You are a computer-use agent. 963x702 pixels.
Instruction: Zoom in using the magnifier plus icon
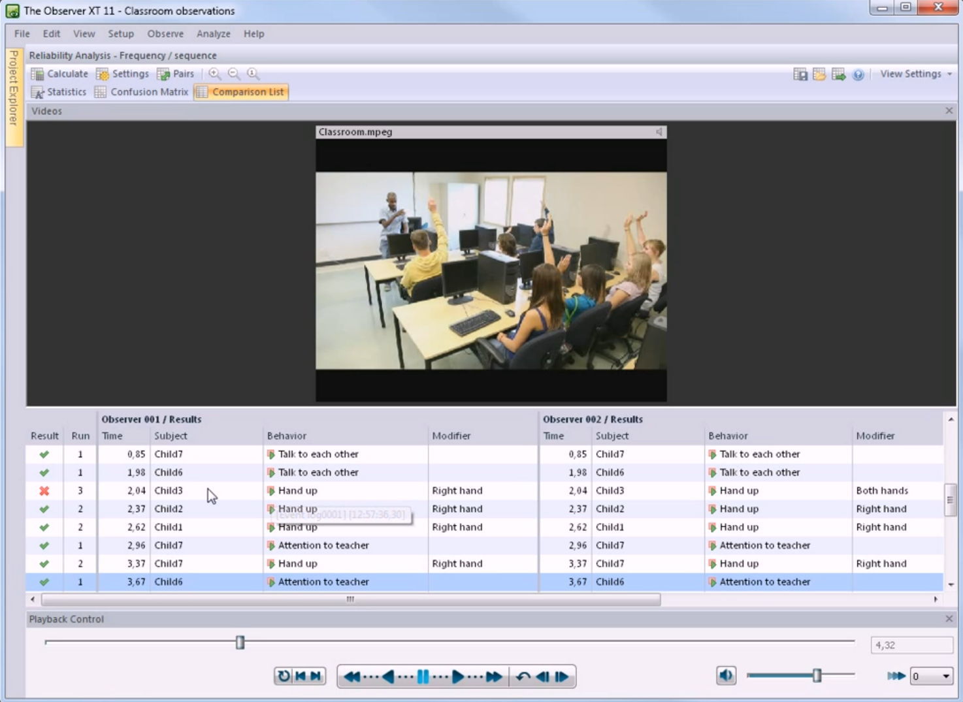214,74
